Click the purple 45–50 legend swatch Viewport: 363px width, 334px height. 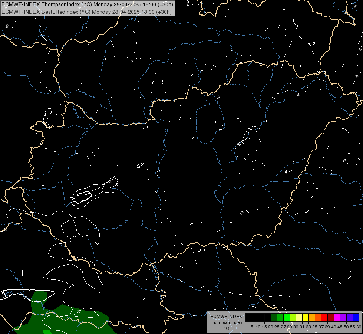(x=343, y=317)
